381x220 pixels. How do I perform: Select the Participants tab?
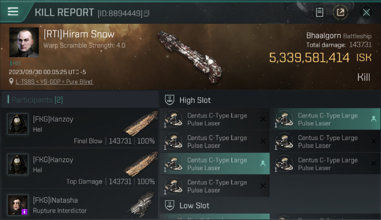[37, 100]
